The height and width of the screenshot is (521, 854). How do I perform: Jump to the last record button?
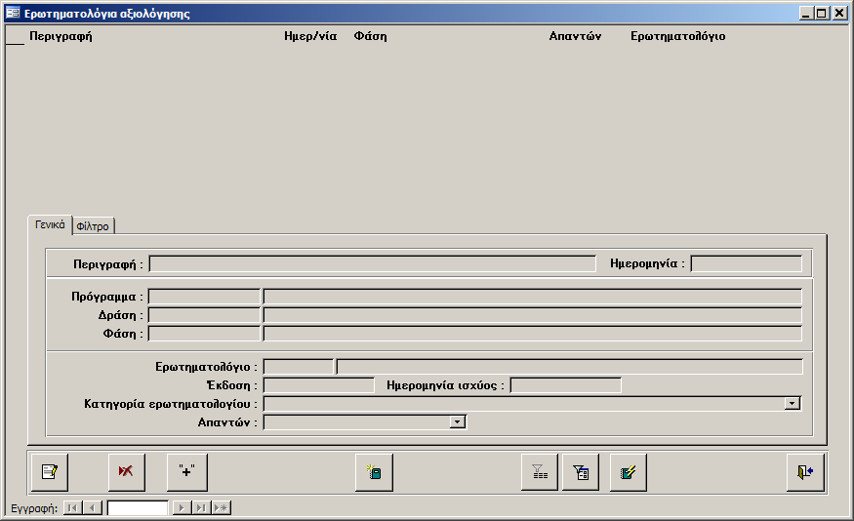pyautogui.click(x=201, y=508)
